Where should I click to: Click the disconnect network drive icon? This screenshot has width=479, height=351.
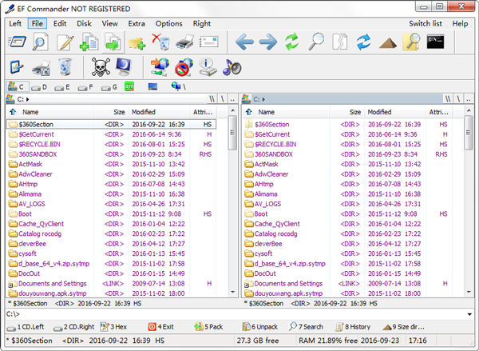pos(184,67)
